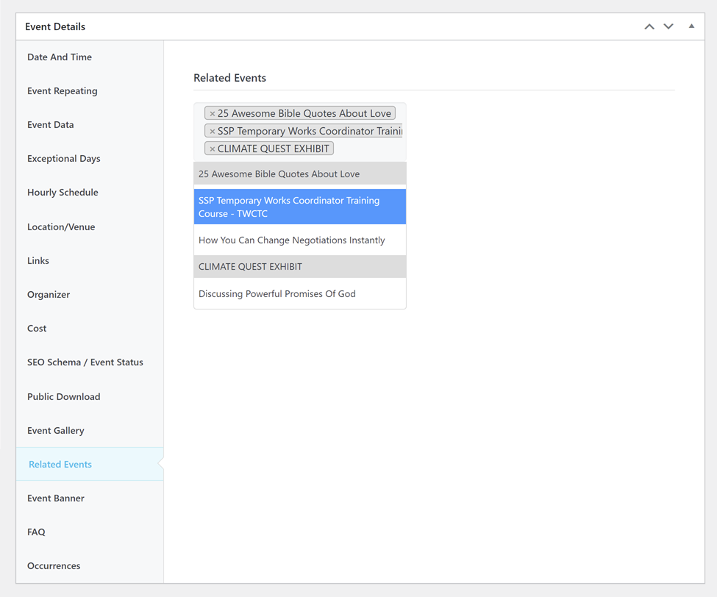717x597 pixels.
Task: Click inside the Related Events selection field
Action: tap(368, 149)
